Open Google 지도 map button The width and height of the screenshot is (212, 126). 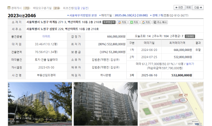point(146,22)
